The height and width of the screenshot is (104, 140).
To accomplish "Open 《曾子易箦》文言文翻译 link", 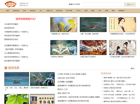I will tap(14, 49).
